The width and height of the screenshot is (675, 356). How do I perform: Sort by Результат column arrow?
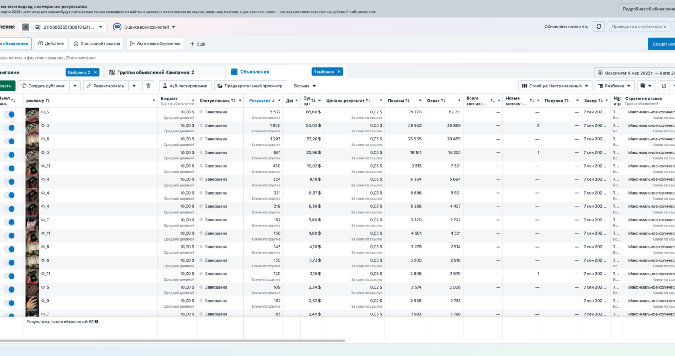[273, 101]
